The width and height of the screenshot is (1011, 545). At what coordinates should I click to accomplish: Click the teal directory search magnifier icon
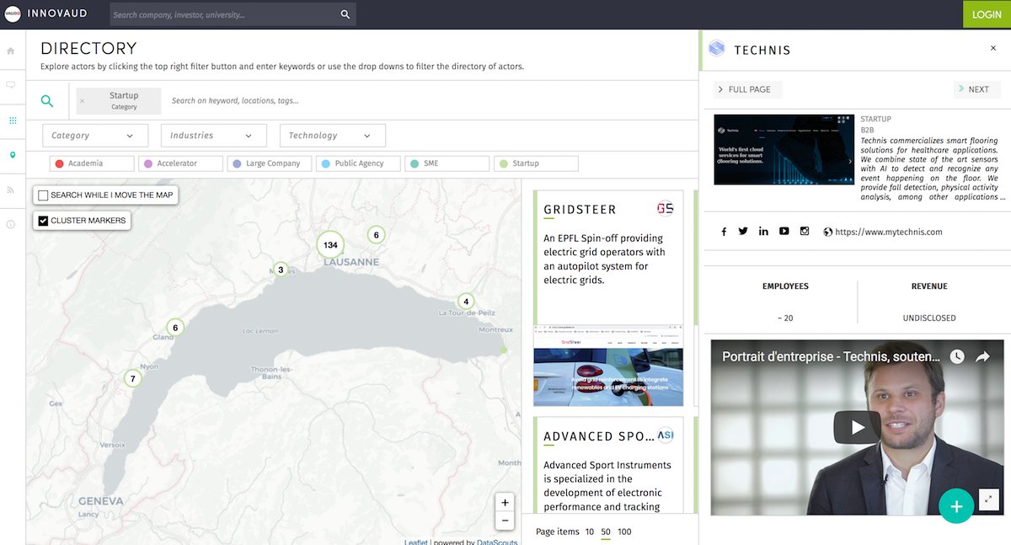47,101
